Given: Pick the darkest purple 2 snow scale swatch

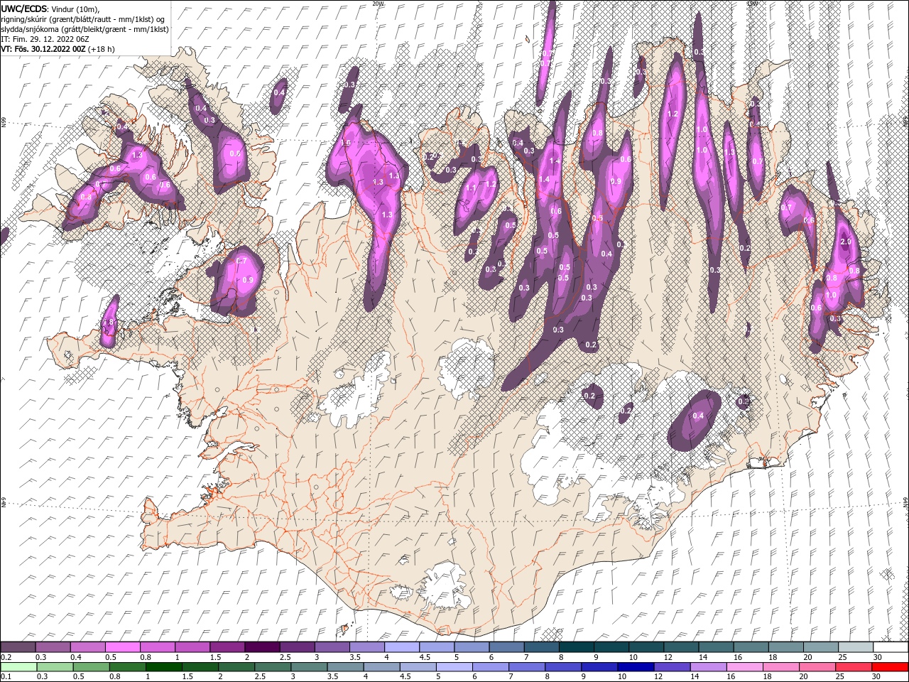Looking at the screenshot, I should pyautogui.click(x=261, y=647).
